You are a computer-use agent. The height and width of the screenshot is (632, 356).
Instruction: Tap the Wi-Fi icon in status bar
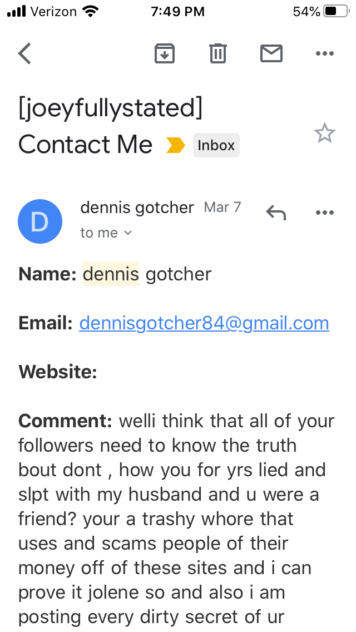click(x=89, y=12)
